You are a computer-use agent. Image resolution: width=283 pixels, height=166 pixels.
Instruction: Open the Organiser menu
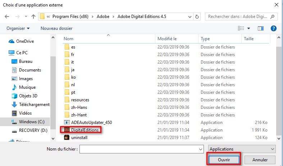(x=18, y=28)
